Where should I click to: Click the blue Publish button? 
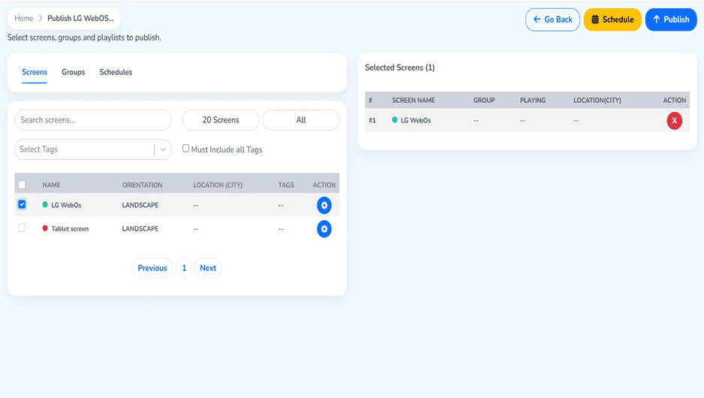(671, 20)
